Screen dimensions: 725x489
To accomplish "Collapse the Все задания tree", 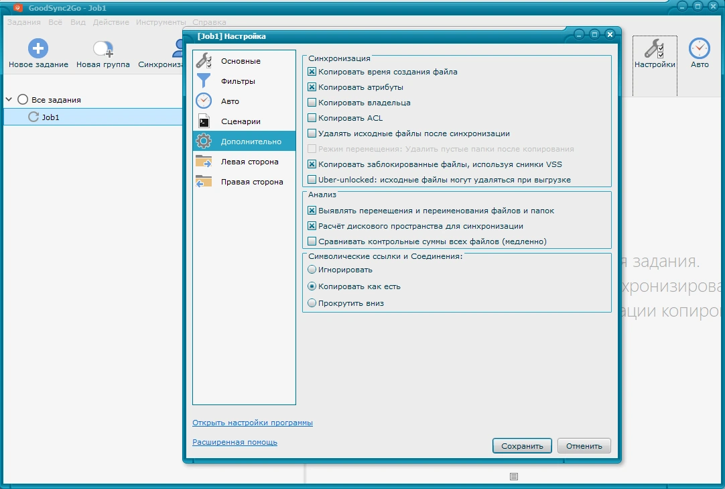I will coord(9,99).
